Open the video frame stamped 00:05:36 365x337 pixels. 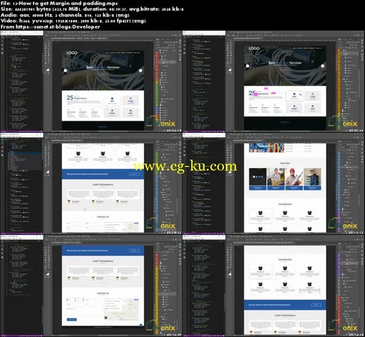[x=274, y=81]
